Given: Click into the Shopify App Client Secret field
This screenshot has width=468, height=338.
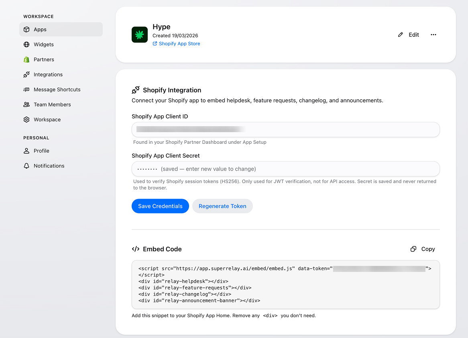Looking at the screenshot, I should pyautogui.click(x=285, y=169).
